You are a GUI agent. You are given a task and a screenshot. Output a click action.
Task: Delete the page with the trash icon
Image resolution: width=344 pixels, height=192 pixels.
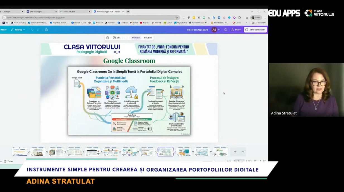pos(107,38)
